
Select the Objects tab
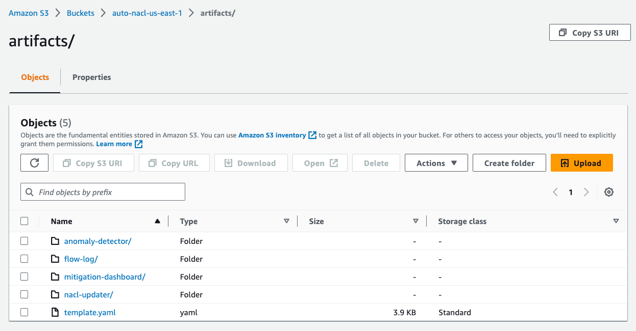pos(34,77)
